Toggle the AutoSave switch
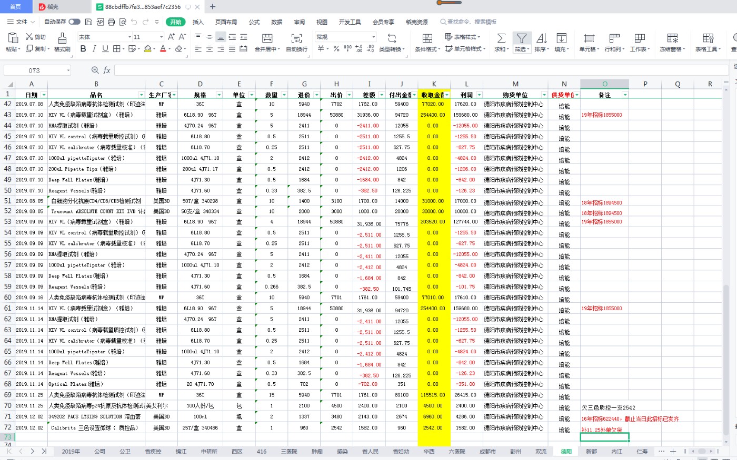Image resolution: width=737 pixels, height=460 pixels. [x=74, y=22]
